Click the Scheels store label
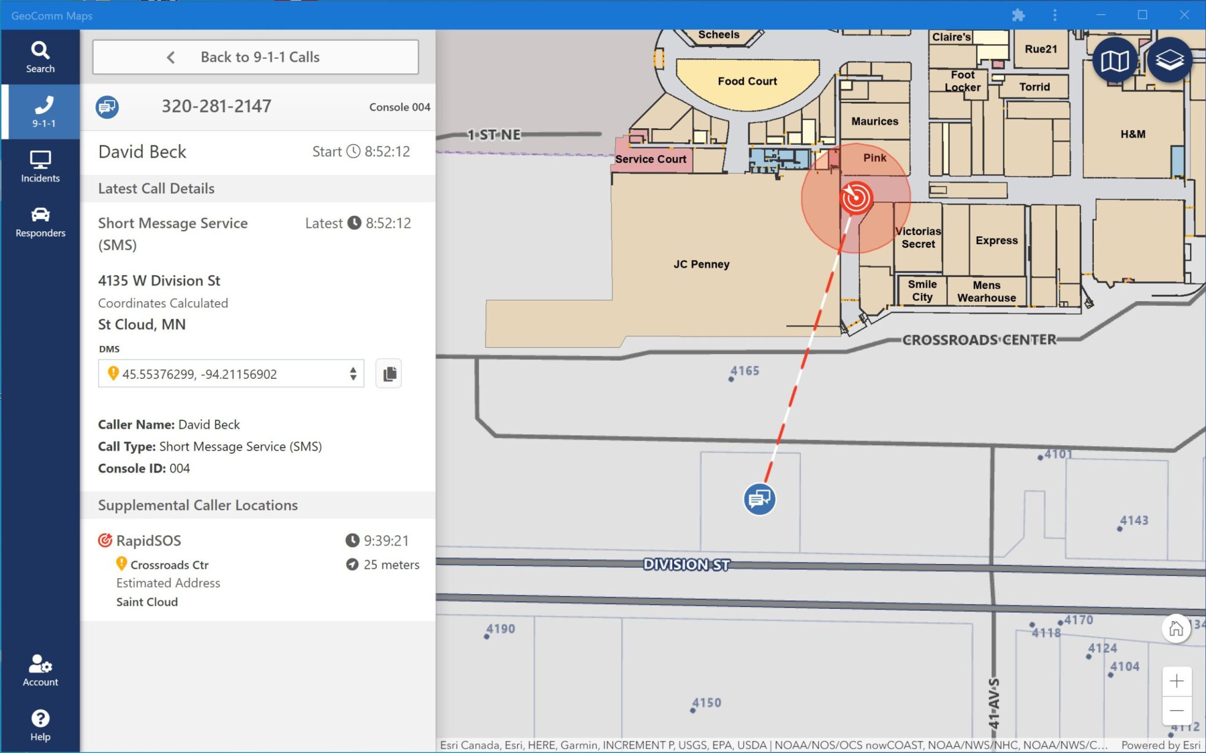 pyautogui.click(x=719, y=35)
